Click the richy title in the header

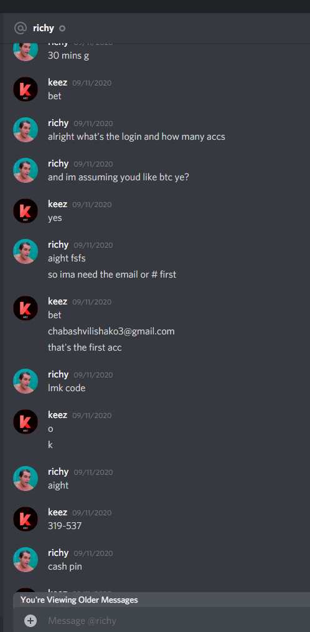[44, 28]
